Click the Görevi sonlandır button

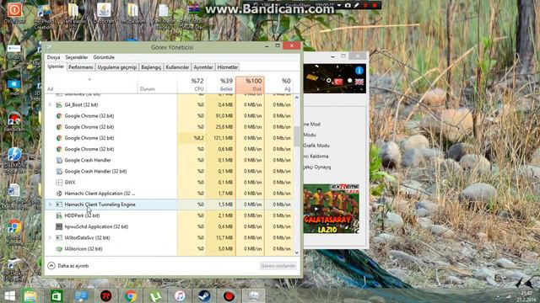(278, 266)
